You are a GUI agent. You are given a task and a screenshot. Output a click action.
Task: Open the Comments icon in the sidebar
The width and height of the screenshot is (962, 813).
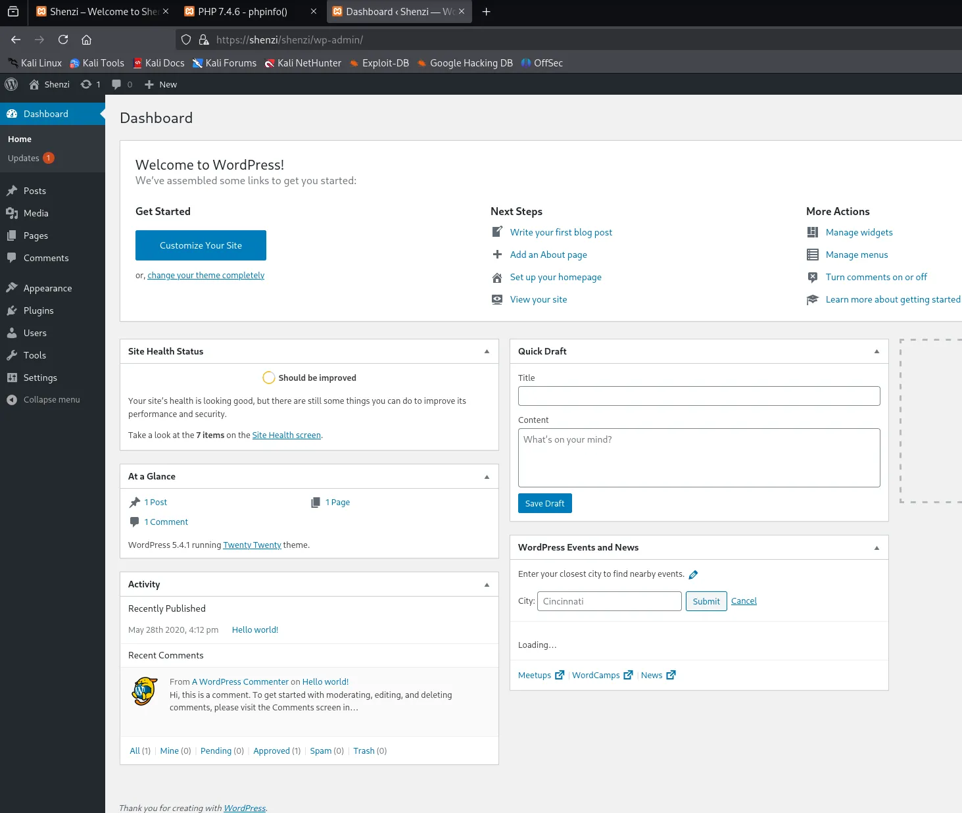(x=12, y=258)
